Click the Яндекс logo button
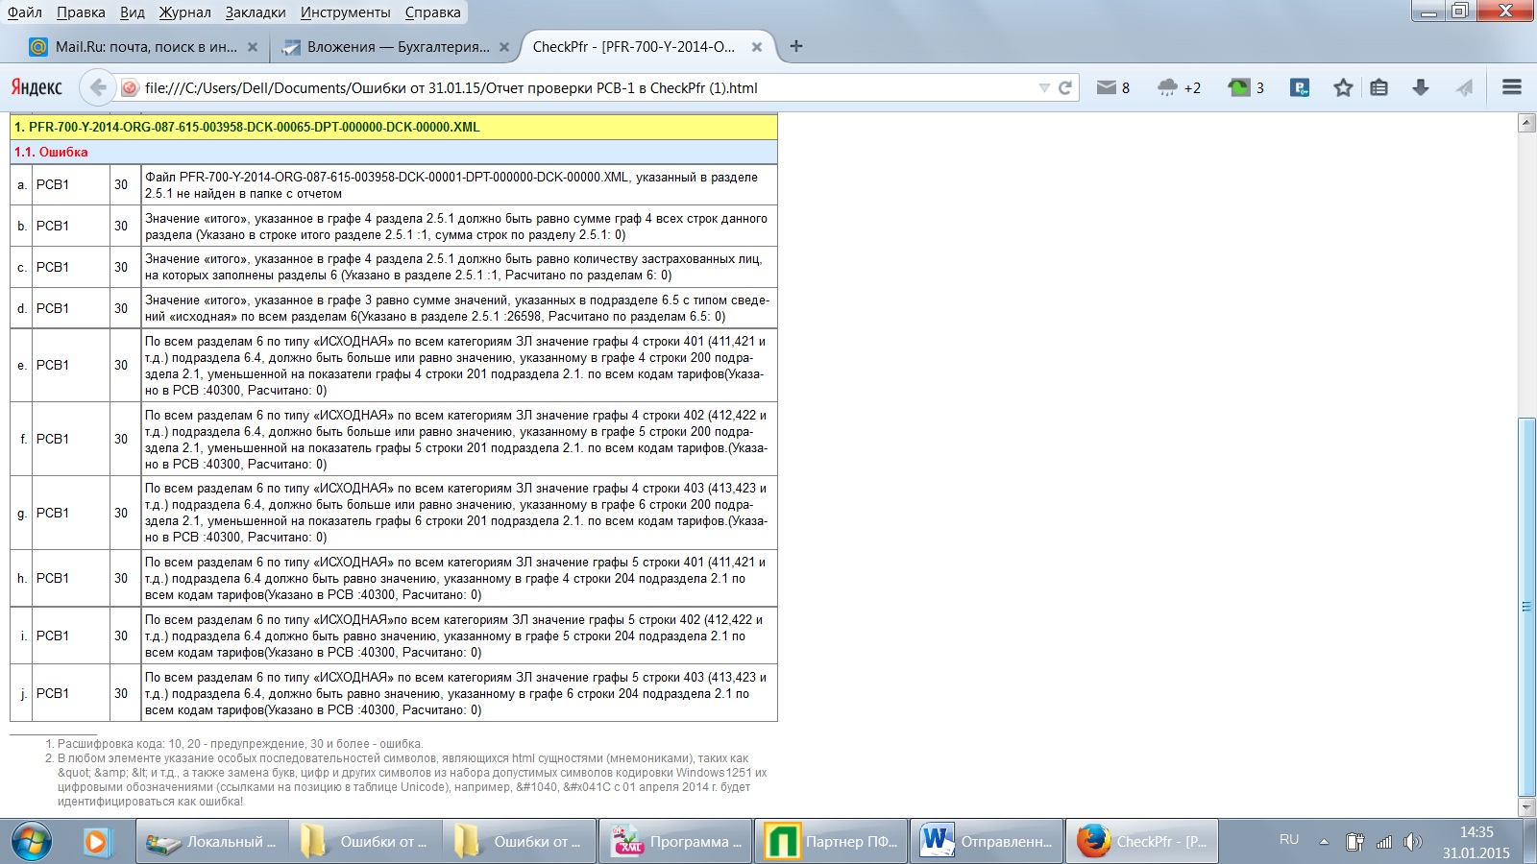This screenshot has height=864, width=1537. pyautogui.click(x=37, y=87)
